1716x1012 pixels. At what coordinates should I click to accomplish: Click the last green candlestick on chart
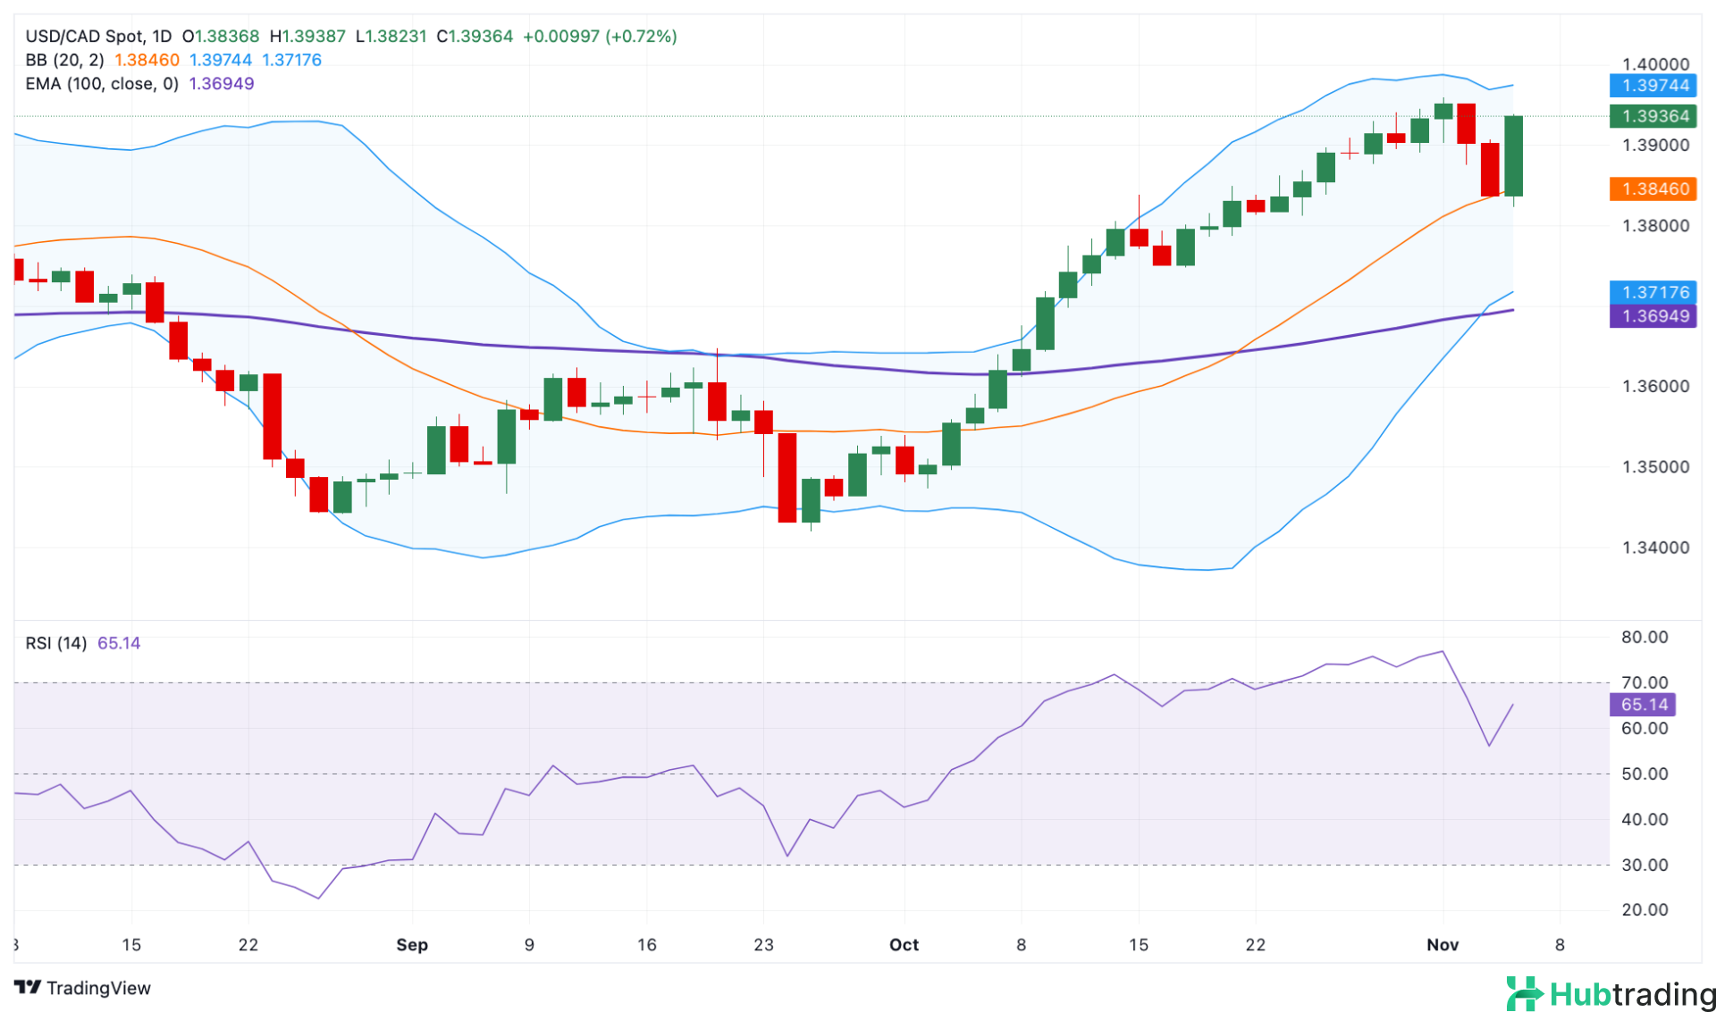pyautogui.click(x=1513, y=156)
